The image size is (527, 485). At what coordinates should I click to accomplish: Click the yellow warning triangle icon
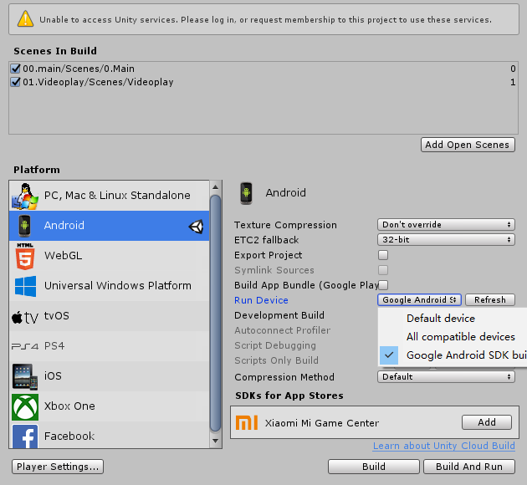pos(25,18)
